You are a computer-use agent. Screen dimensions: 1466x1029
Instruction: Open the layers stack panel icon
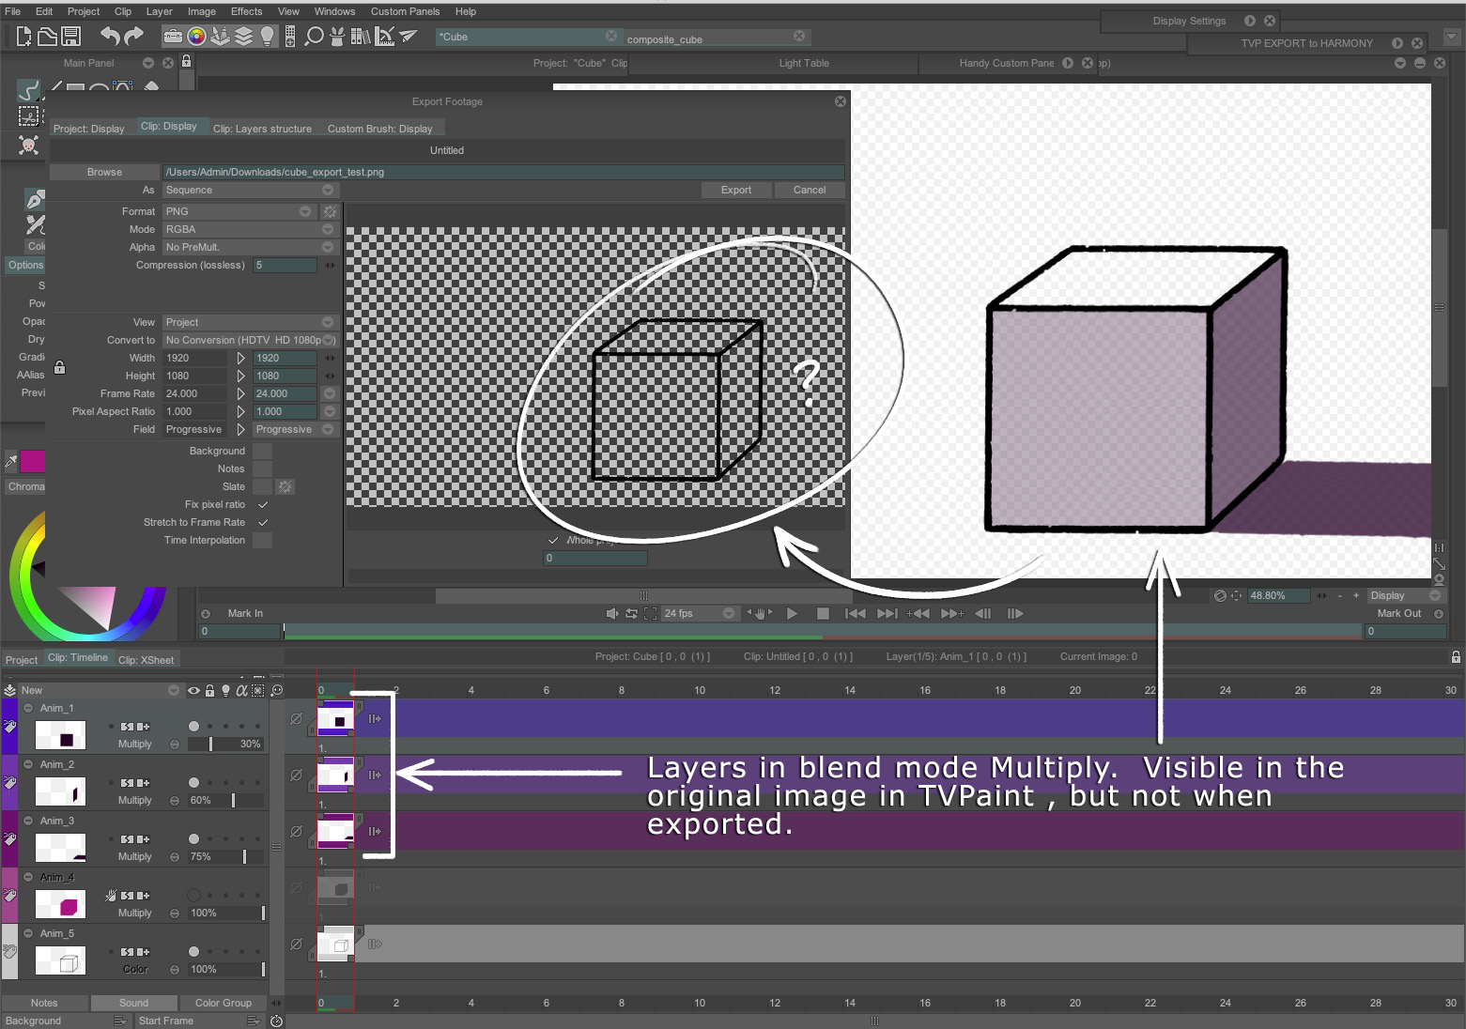pos(243,37)
